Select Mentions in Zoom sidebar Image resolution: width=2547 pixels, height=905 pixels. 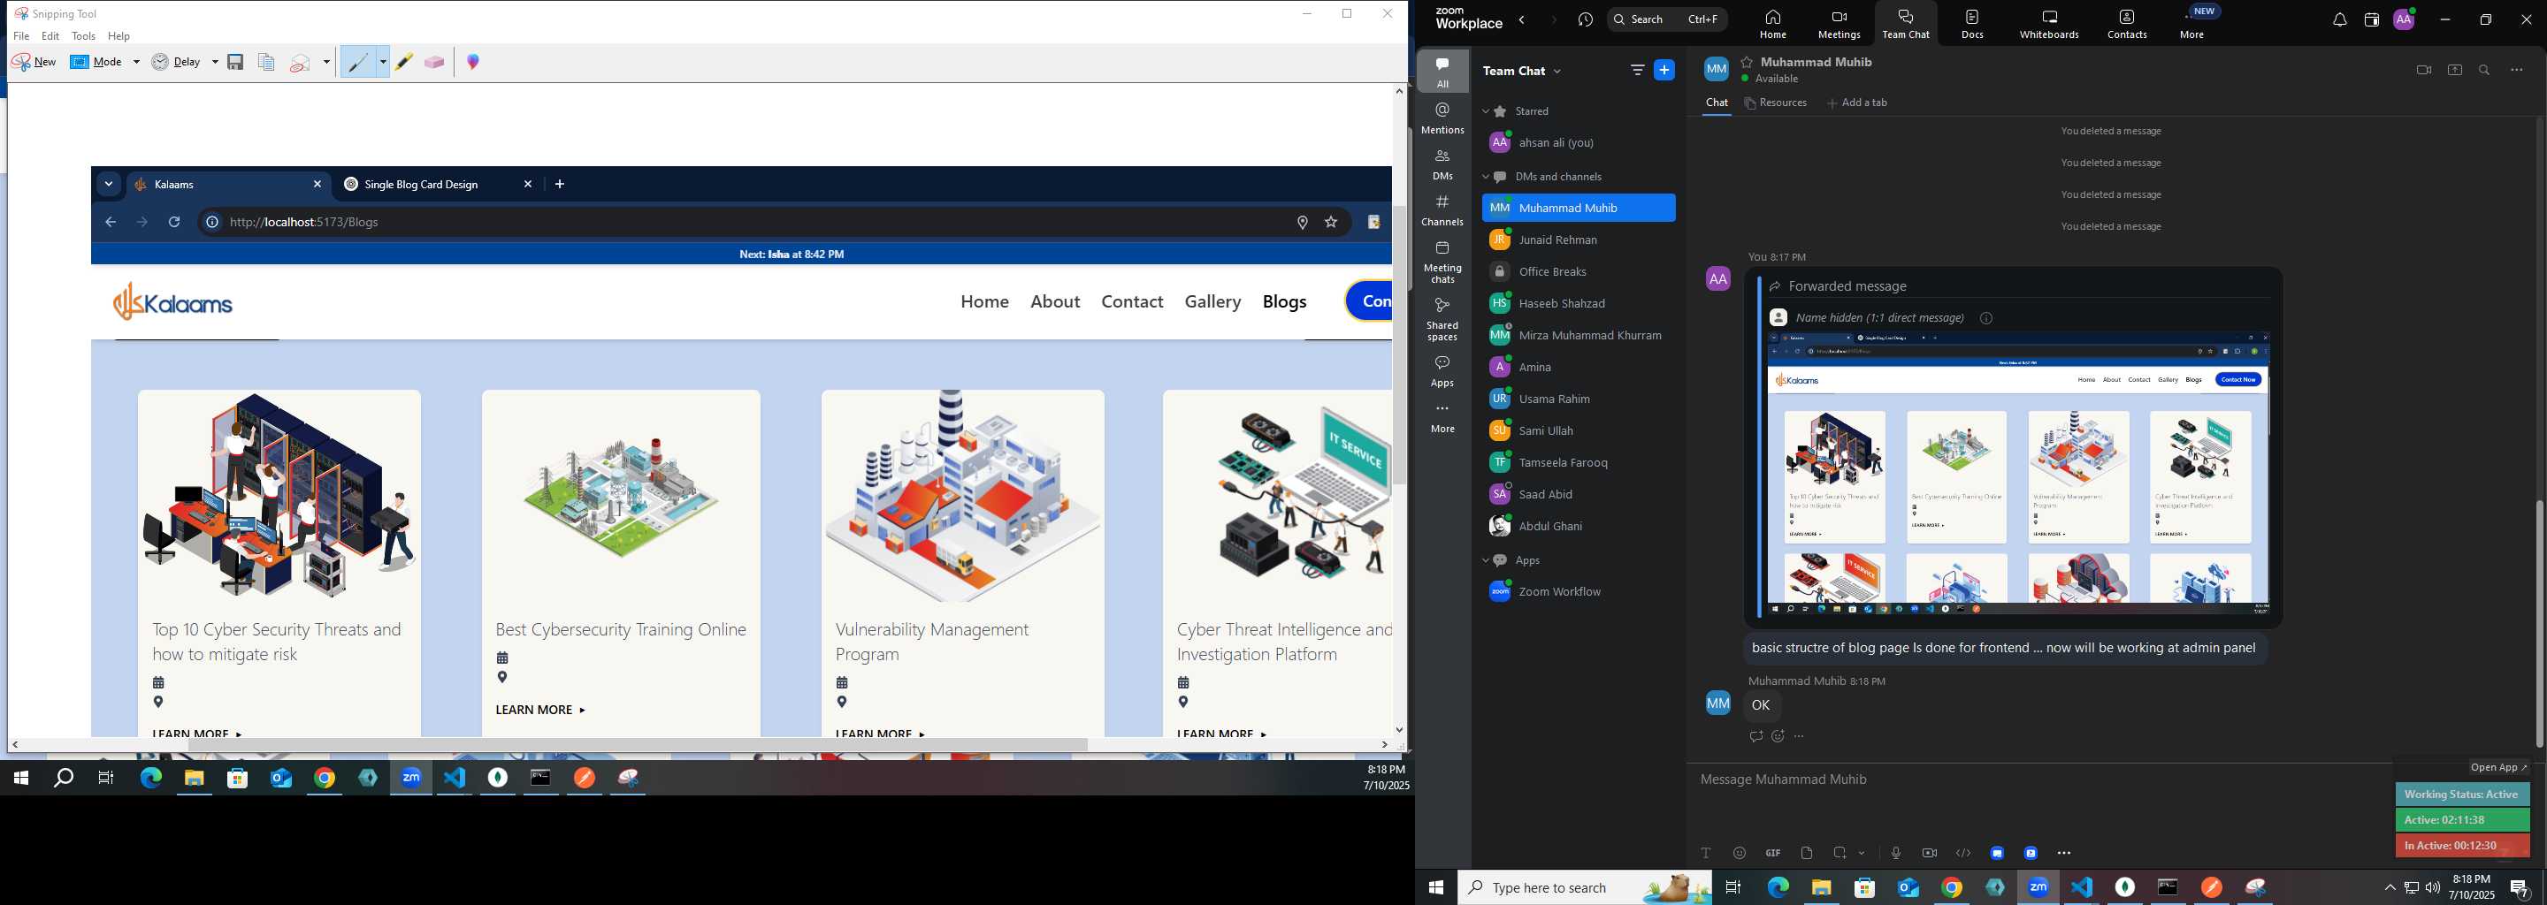(x=1442, y=118)
